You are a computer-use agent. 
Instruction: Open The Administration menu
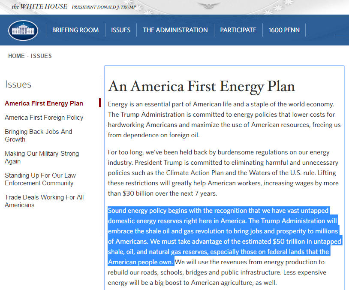coord(175,30)
